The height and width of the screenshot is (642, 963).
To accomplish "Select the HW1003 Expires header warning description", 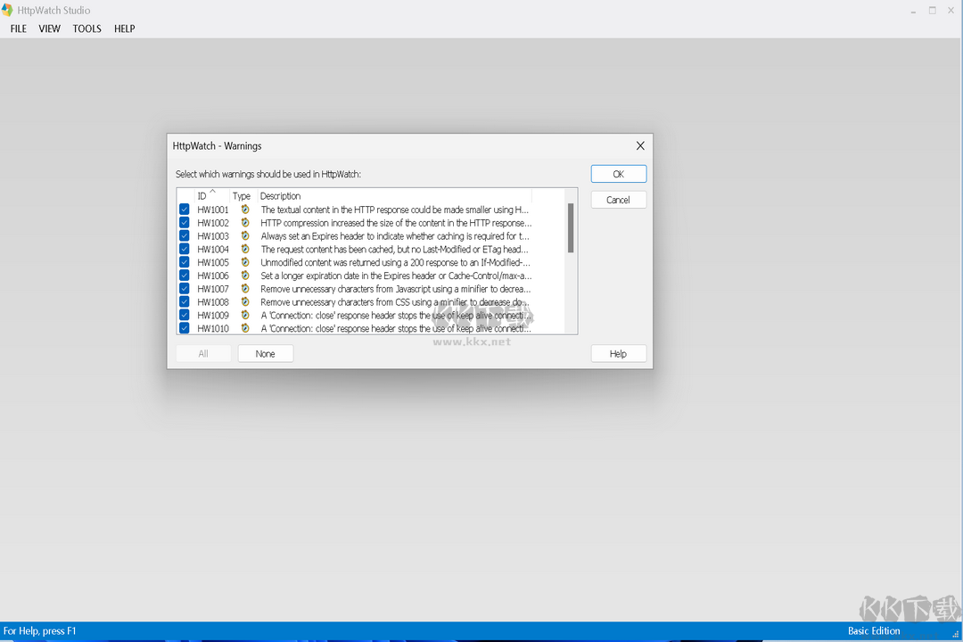I will coord(395,236).
